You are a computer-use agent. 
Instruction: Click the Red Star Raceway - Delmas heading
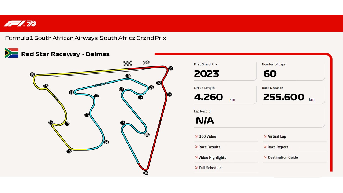coord(65,54)
